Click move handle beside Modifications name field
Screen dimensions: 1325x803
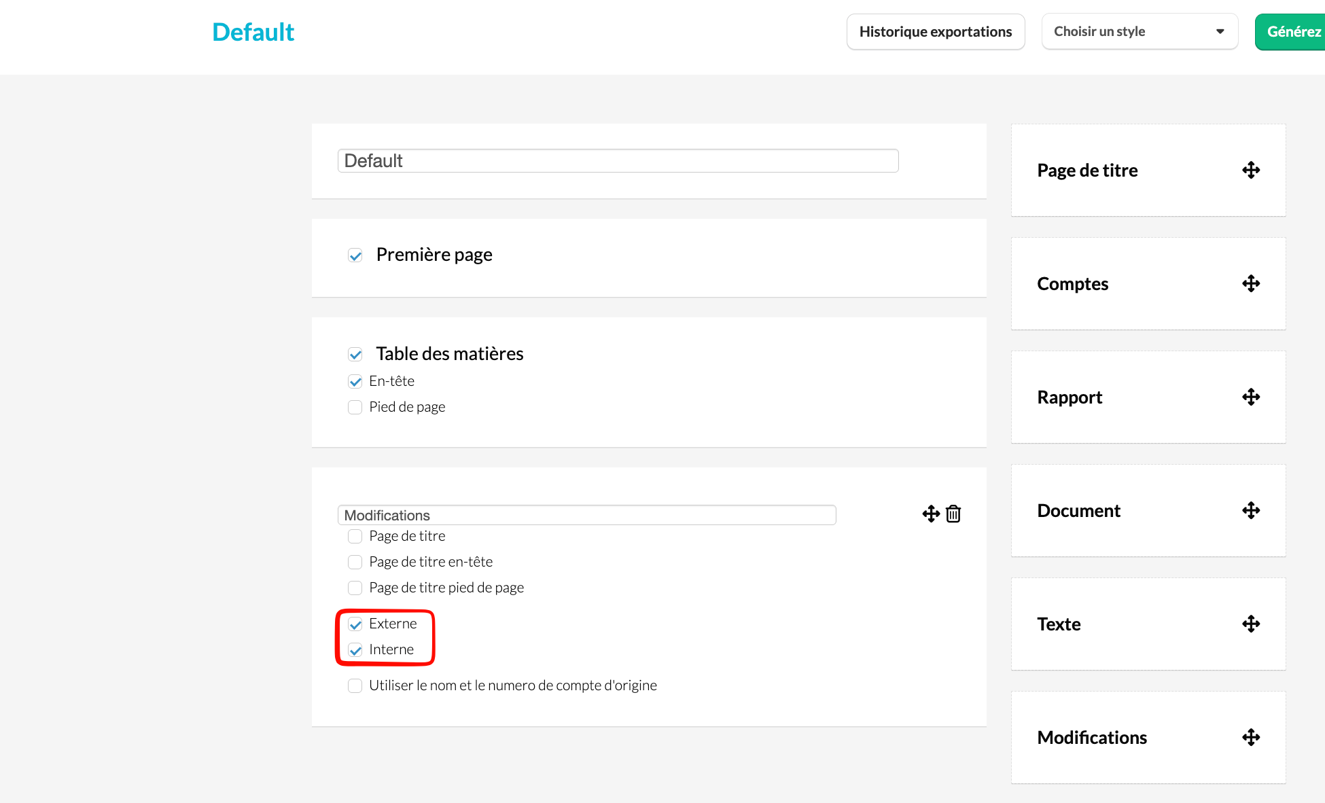coord(931,514)
